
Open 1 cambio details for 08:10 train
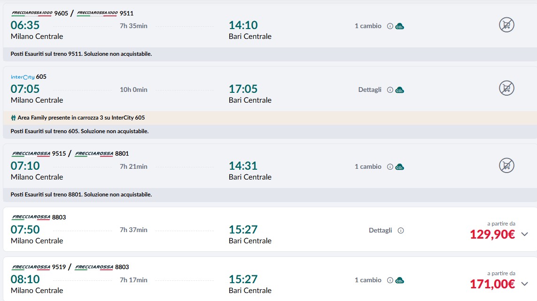point(368,280)
